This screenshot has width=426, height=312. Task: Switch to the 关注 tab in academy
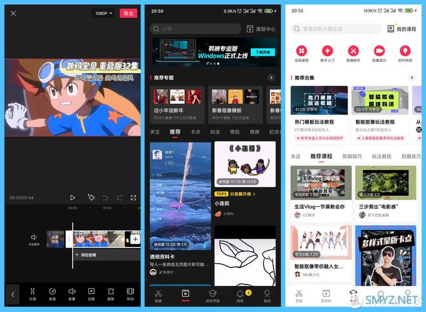(x=295, y=156)
